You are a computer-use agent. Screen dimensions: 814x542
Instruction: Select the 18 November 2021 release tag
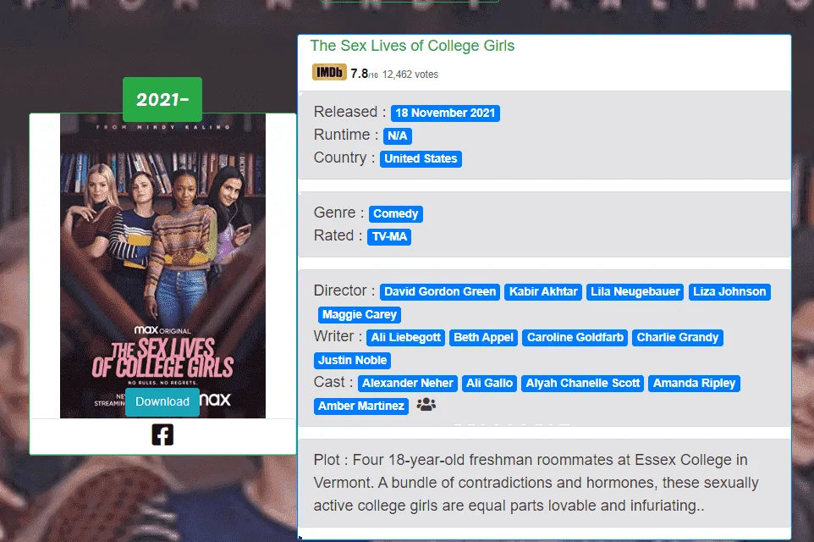(445, 113)
